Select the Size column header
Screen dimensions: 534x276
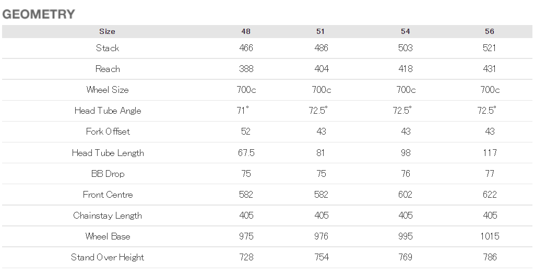pos(108,31)
